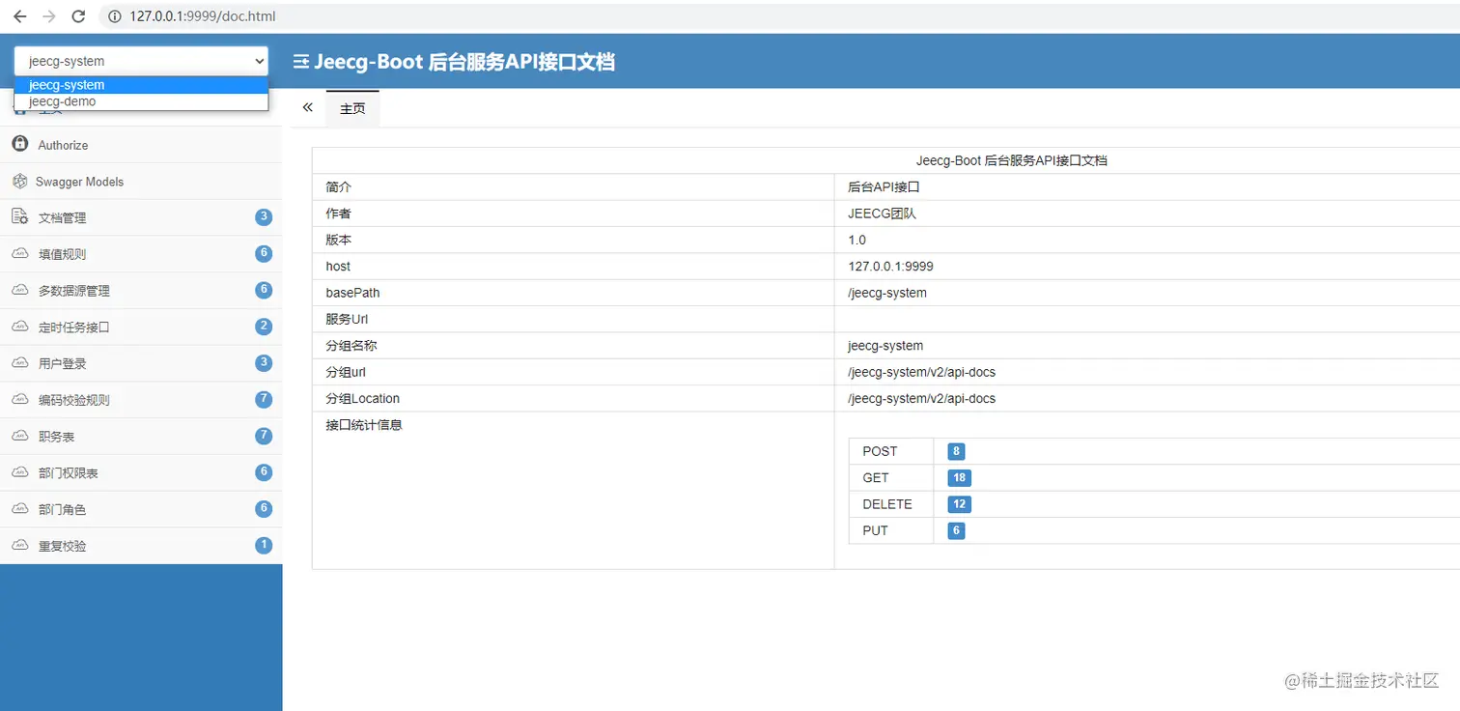The image size is (1460, 711).
Task: Expand the 职务表 API group
Action: (x=141, y=437)
